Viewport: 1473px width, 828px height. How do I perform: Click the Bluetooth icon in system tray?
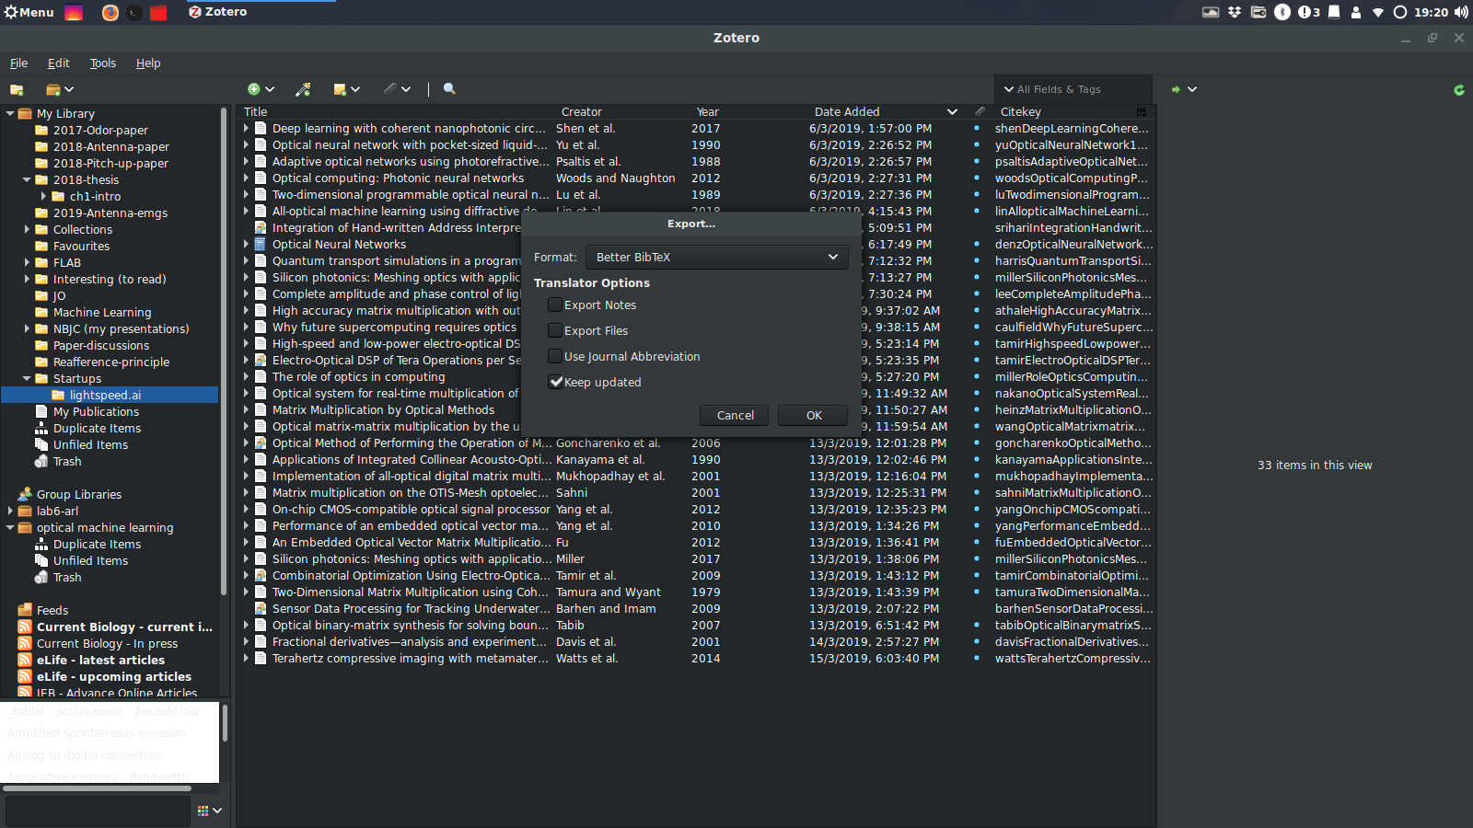pyautogui.click(x=1282, y=12)
